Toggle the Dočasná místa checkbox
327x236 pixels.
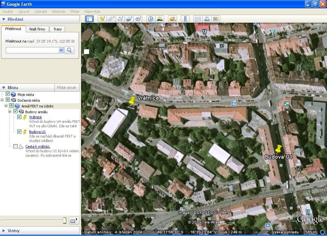coord(8,100)
